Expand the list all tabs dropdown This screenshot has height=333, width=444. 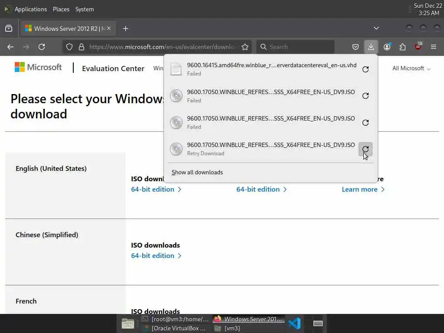pos(376,28)
